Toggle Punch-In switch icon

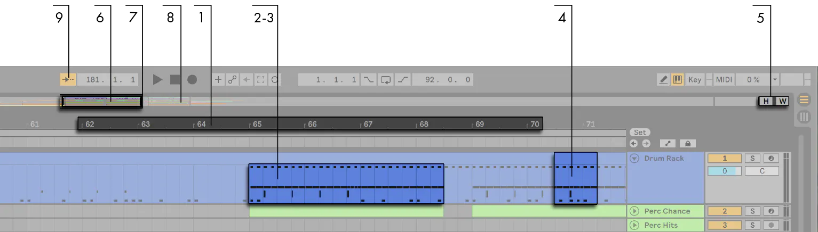[x=369, y=80]
